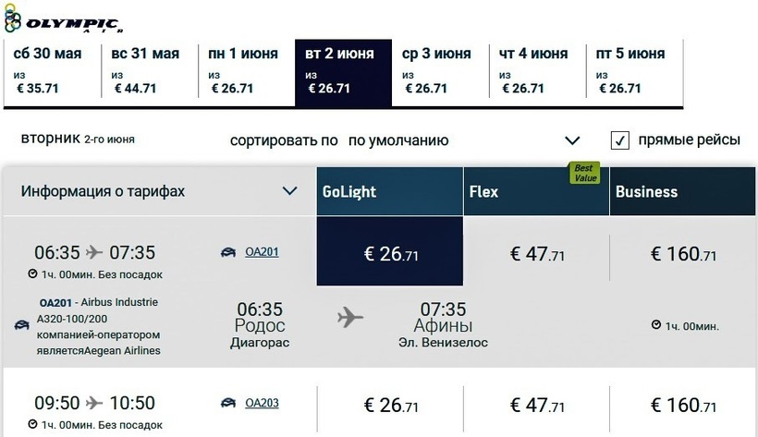The image size is (758, 437).
Task: Click the clock icon under 06:35 flight
Action: coord(33,274)
